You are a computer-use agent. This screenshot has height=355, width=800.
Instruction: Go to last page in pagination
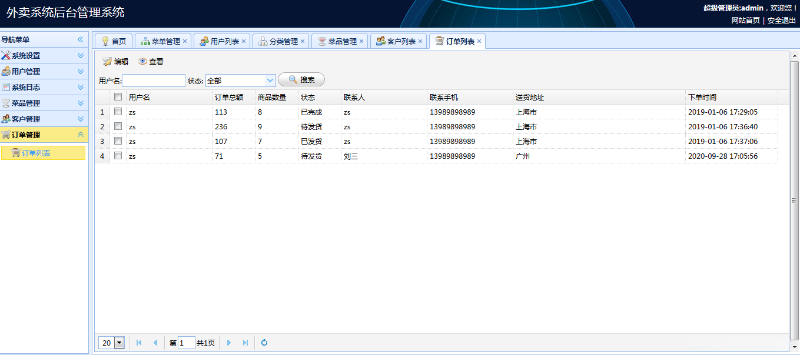tap(245, 343)
